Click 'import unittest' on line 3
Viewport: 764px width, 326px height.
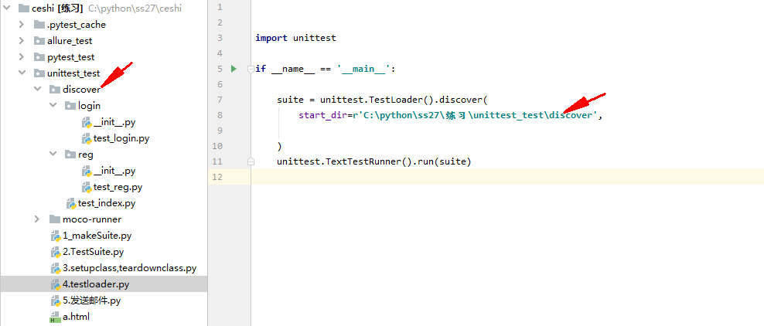coord(295,38)
